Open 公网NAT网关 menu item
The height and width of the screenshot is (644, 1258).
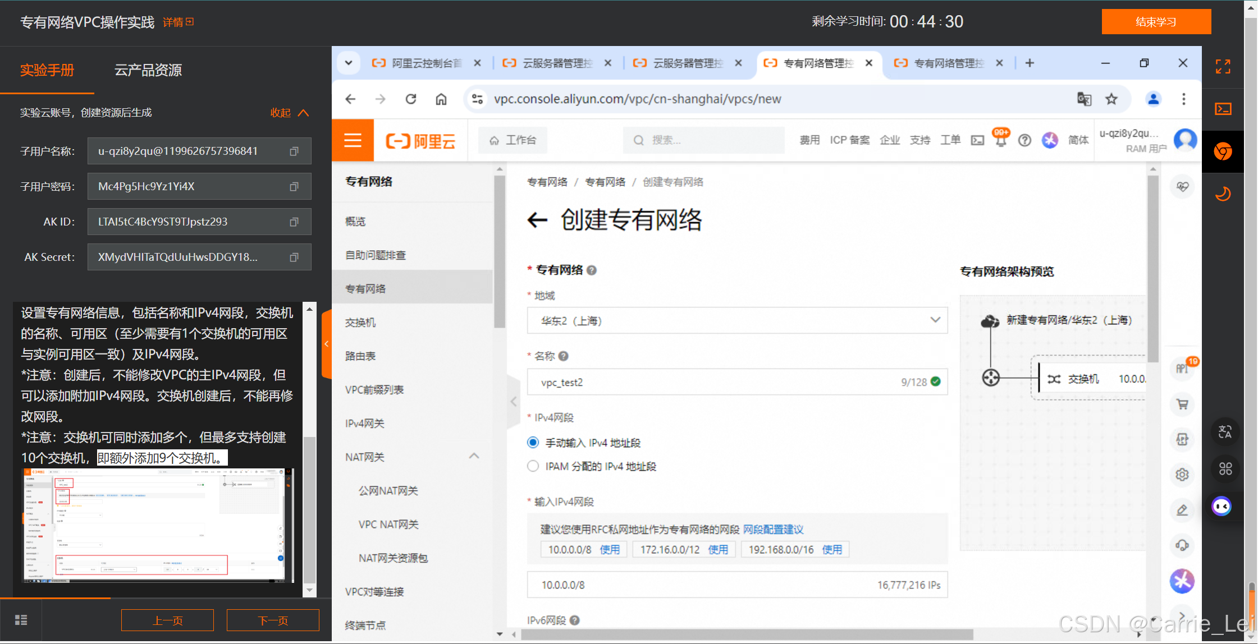coord(388,491)
